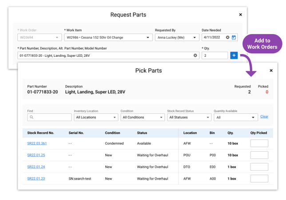Screen dimensions: 286x200
Task: Click the search icon in Find field
Action: coord(32,117)
